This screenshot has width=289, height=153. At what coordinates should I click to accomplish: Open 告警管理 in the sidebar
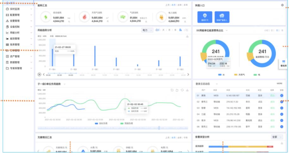[16, 21]
